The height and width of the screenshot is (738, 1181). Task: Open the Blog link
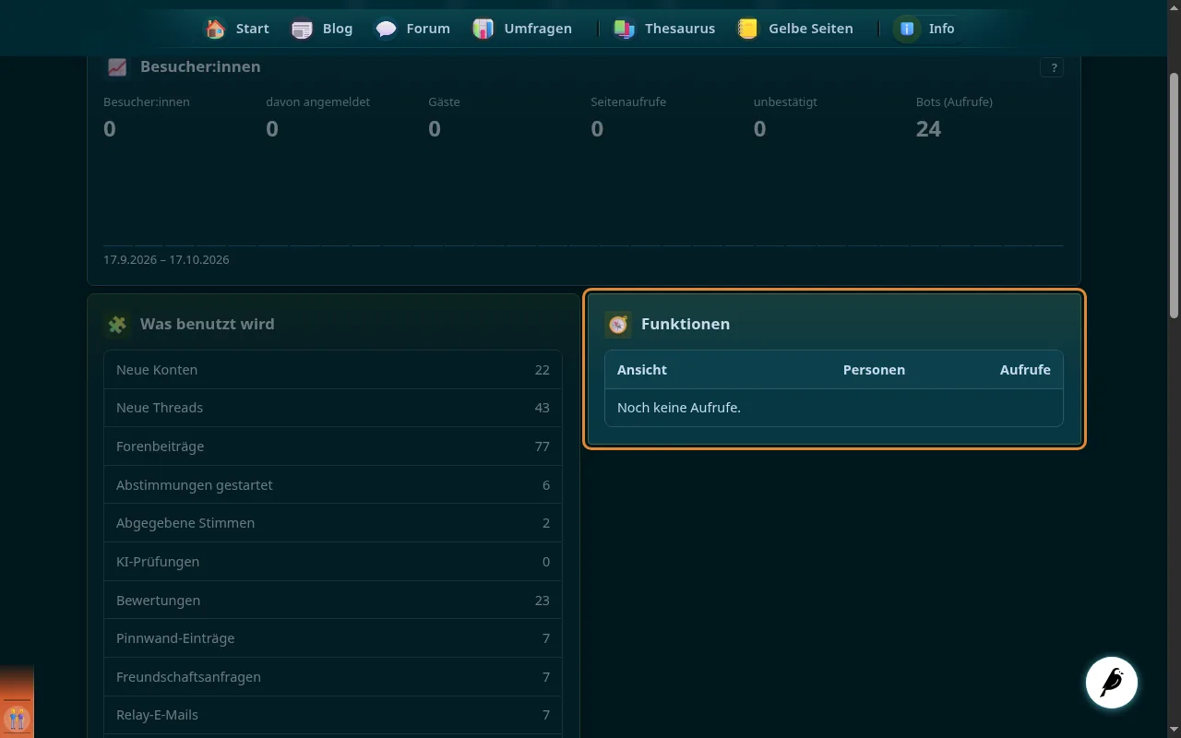(x=322, y=29)
